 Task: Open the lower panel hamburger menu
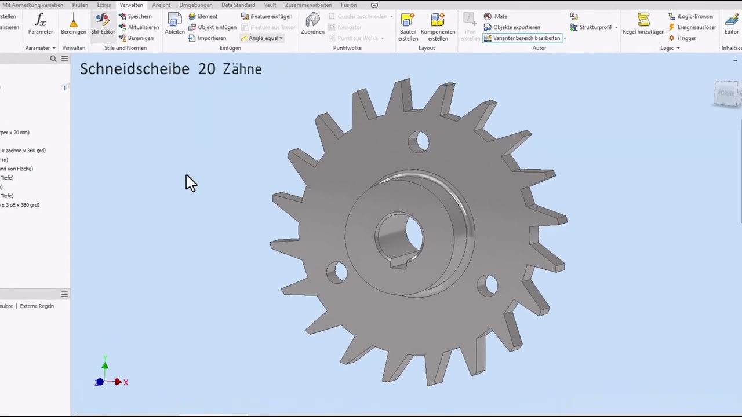pyautogui.click(x=64, y=294)
